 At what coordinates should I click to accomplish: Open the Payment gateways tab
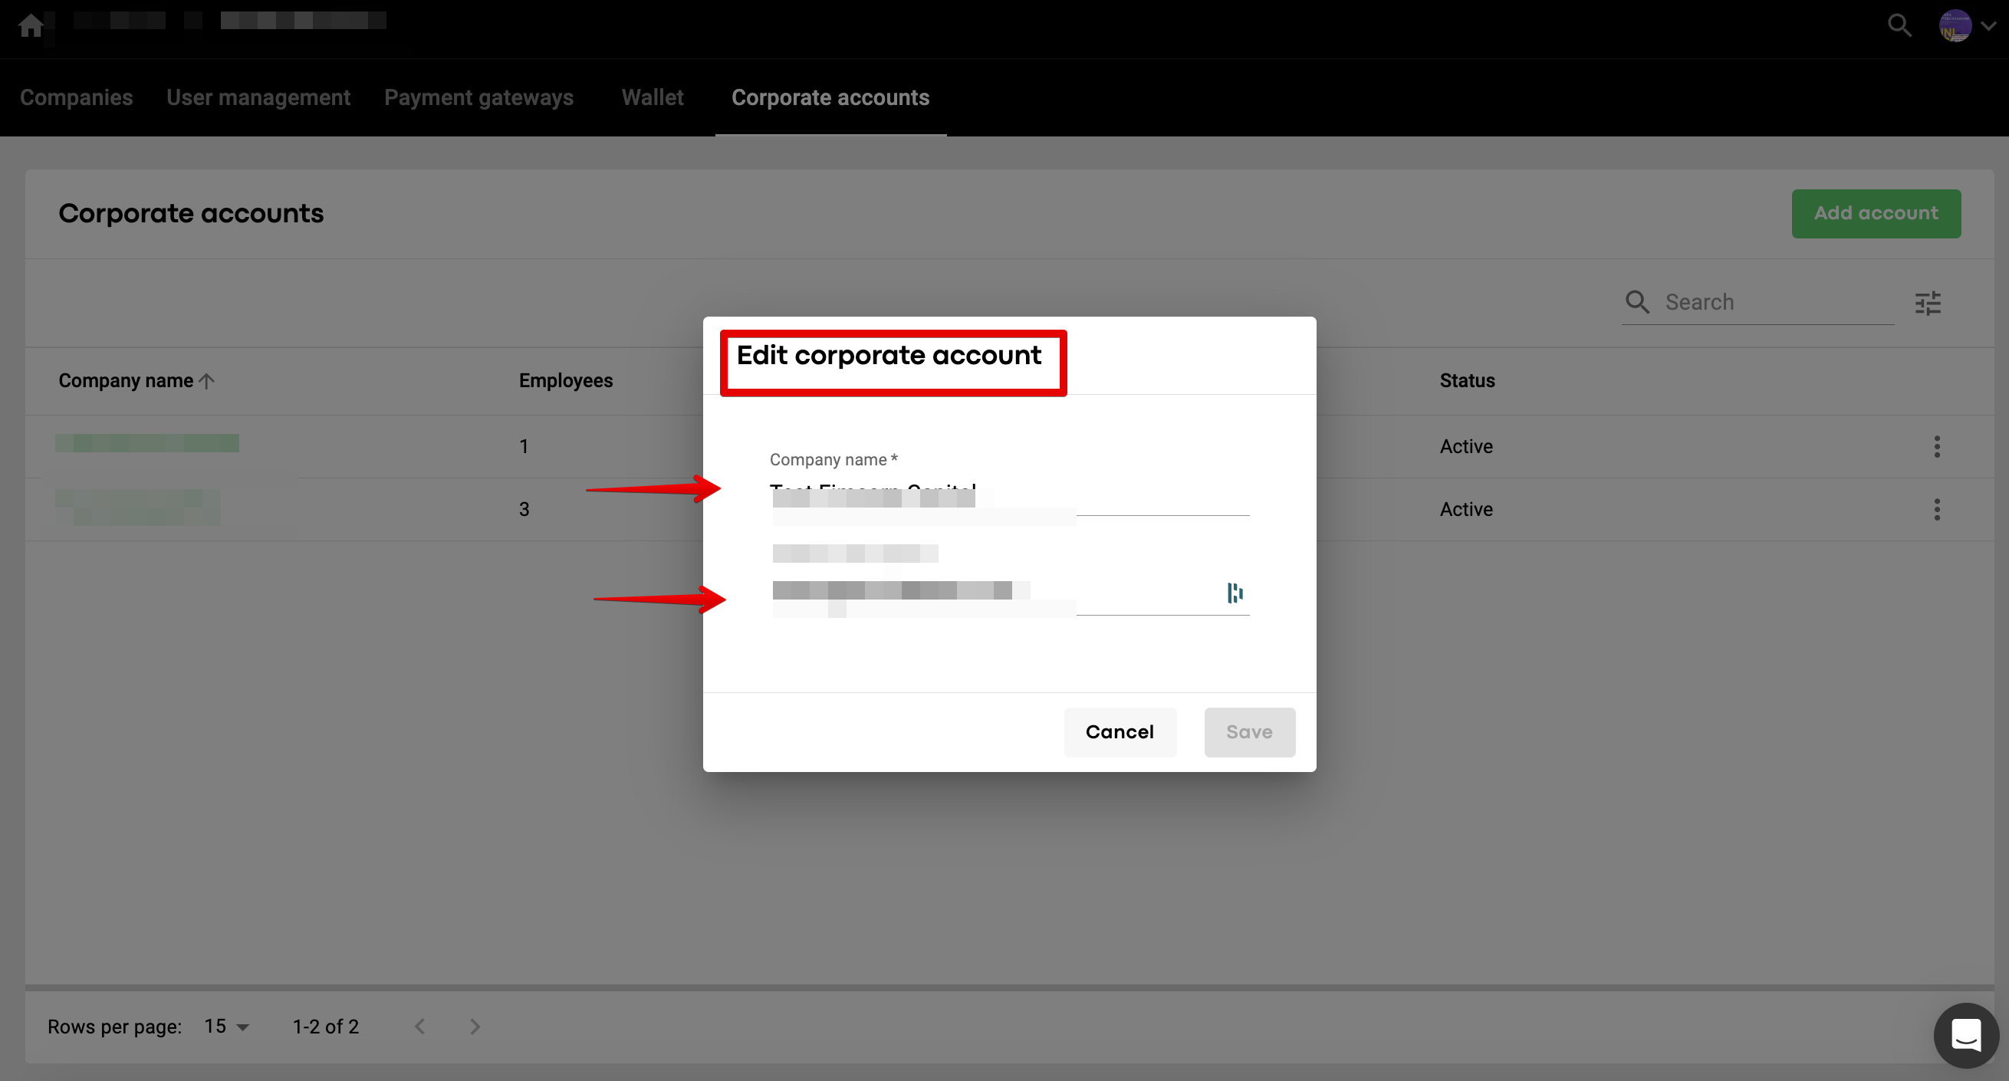coord(478,97)
